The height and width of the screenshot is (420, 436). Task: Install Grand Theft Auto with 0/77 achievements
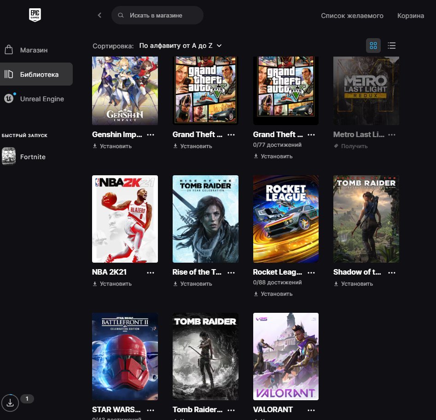click(273, 156)
